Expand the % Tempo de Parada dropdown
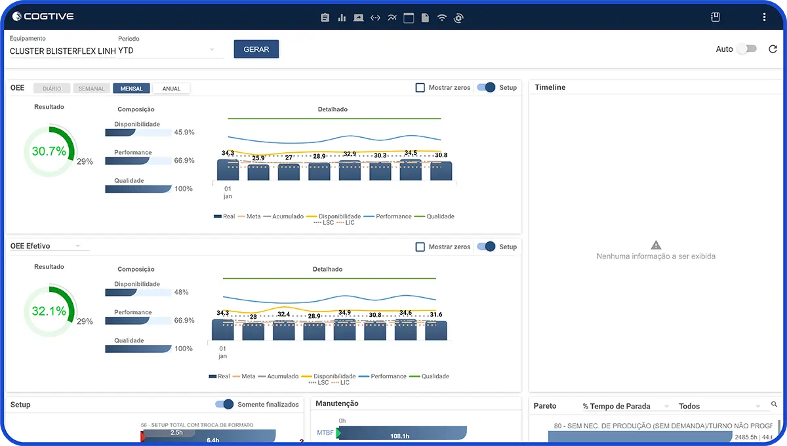 (626, 406)
